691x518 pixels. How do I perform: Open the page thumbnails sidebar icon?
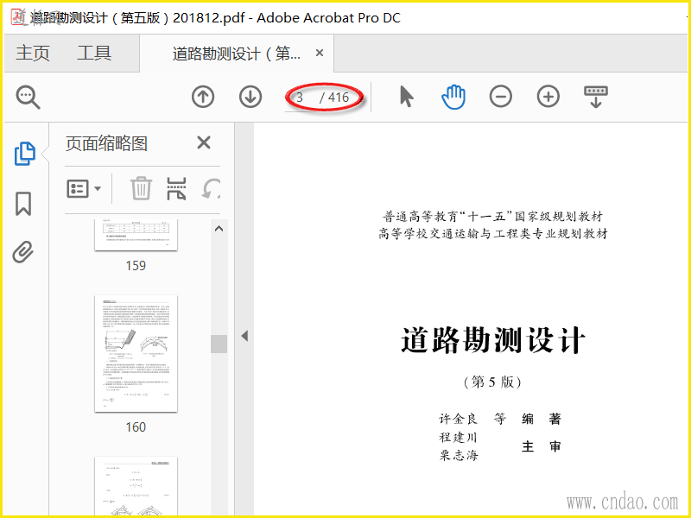(x=25, y=154)
